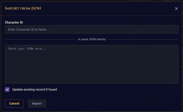Image resolution: width=183 pixels, height=112 pixels.
Task: Submit the JSON with the Import button
Action: coord(37,104)
